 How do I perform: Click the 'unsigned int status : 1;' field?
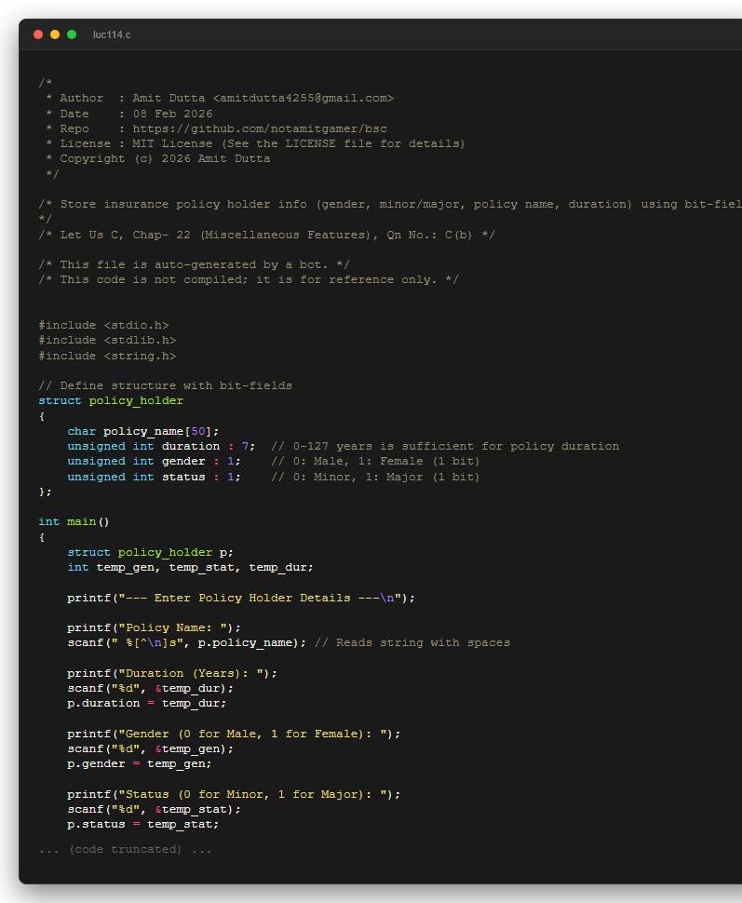tap(155, 477)
